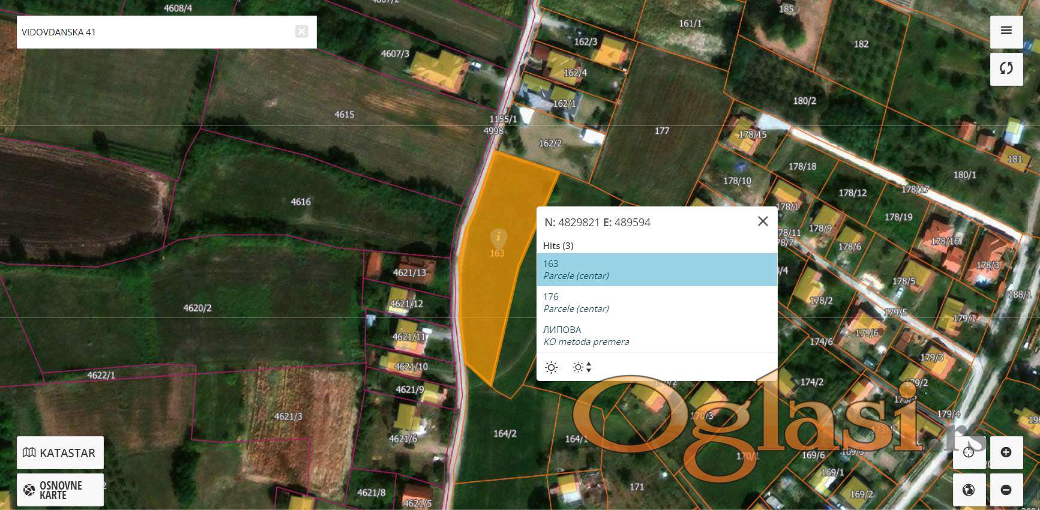The image size is (1040, 510).
Task: Zoom out with the minus button
Action: (x=1006, y=490)
